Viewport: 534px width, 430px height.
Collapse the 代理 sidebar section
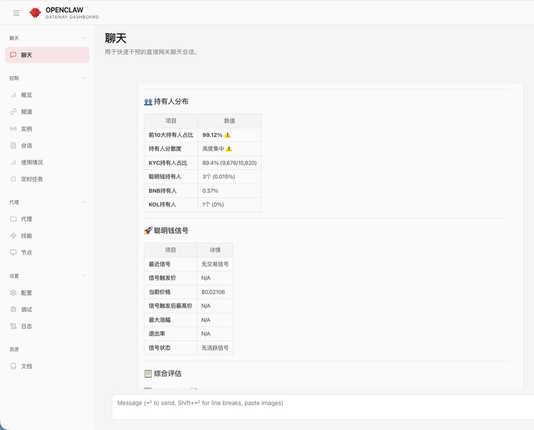click(84, 202)
